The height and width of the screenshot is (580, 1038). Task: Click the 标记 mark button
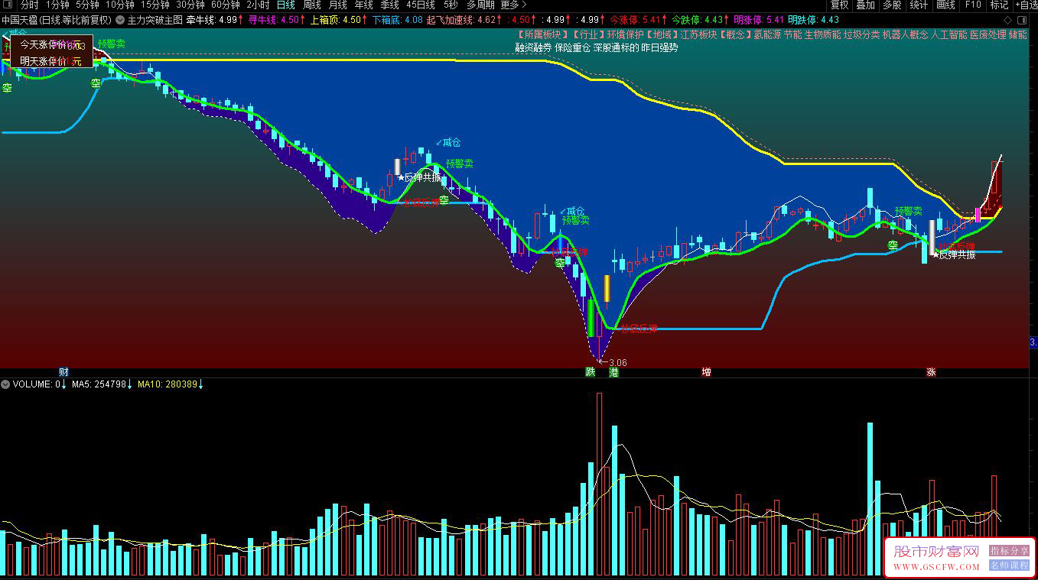(999, 5)
